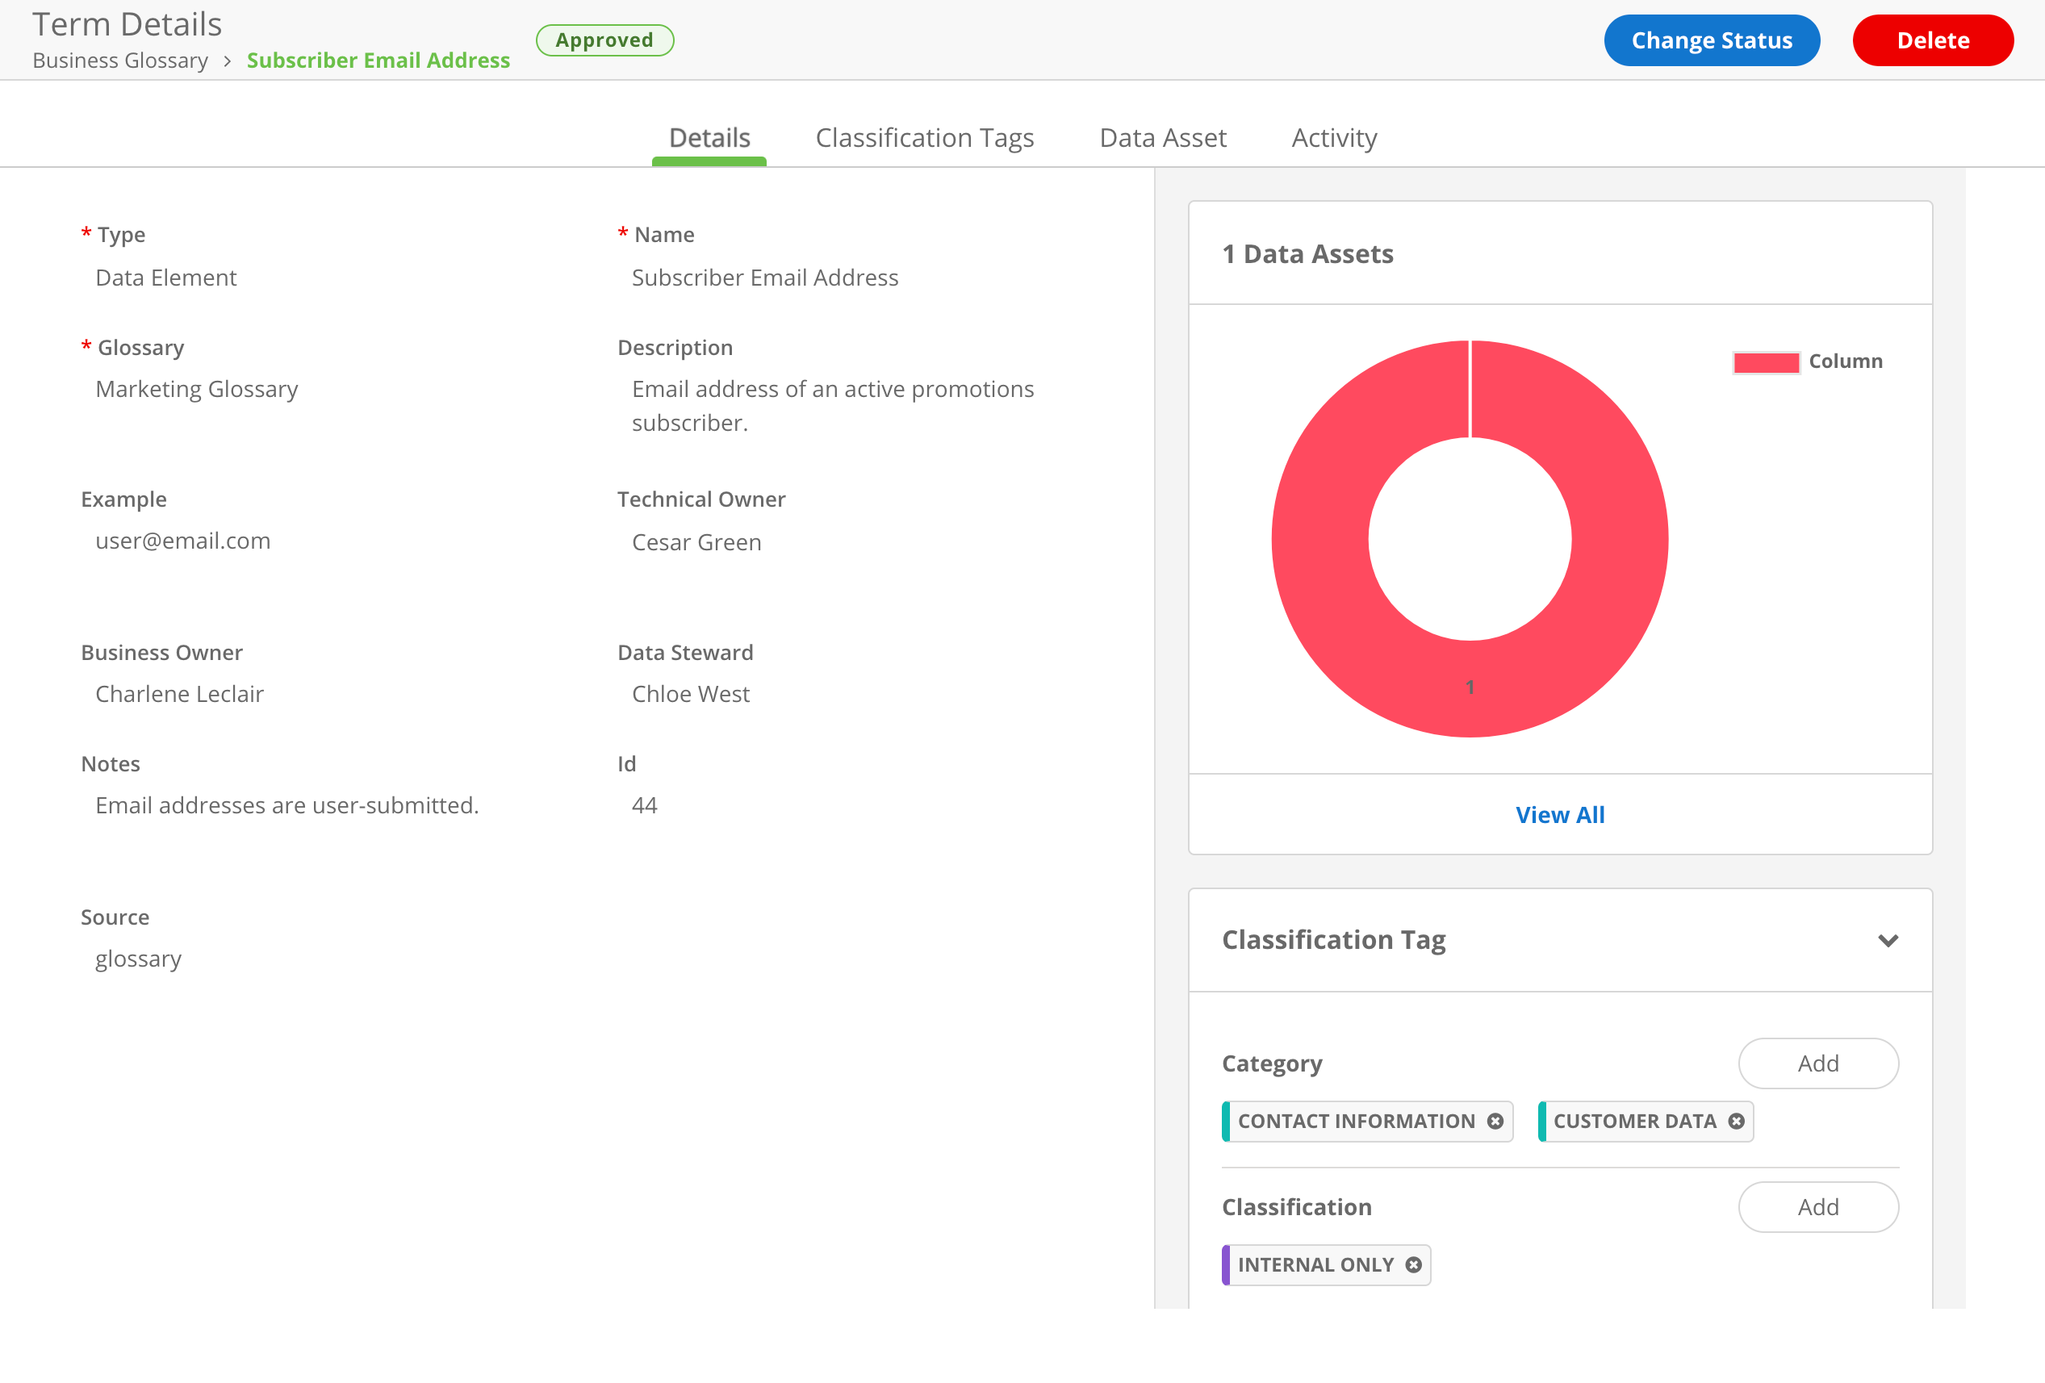
Task: Click the 'Chloe West' data steward
Action: [691, 694]
